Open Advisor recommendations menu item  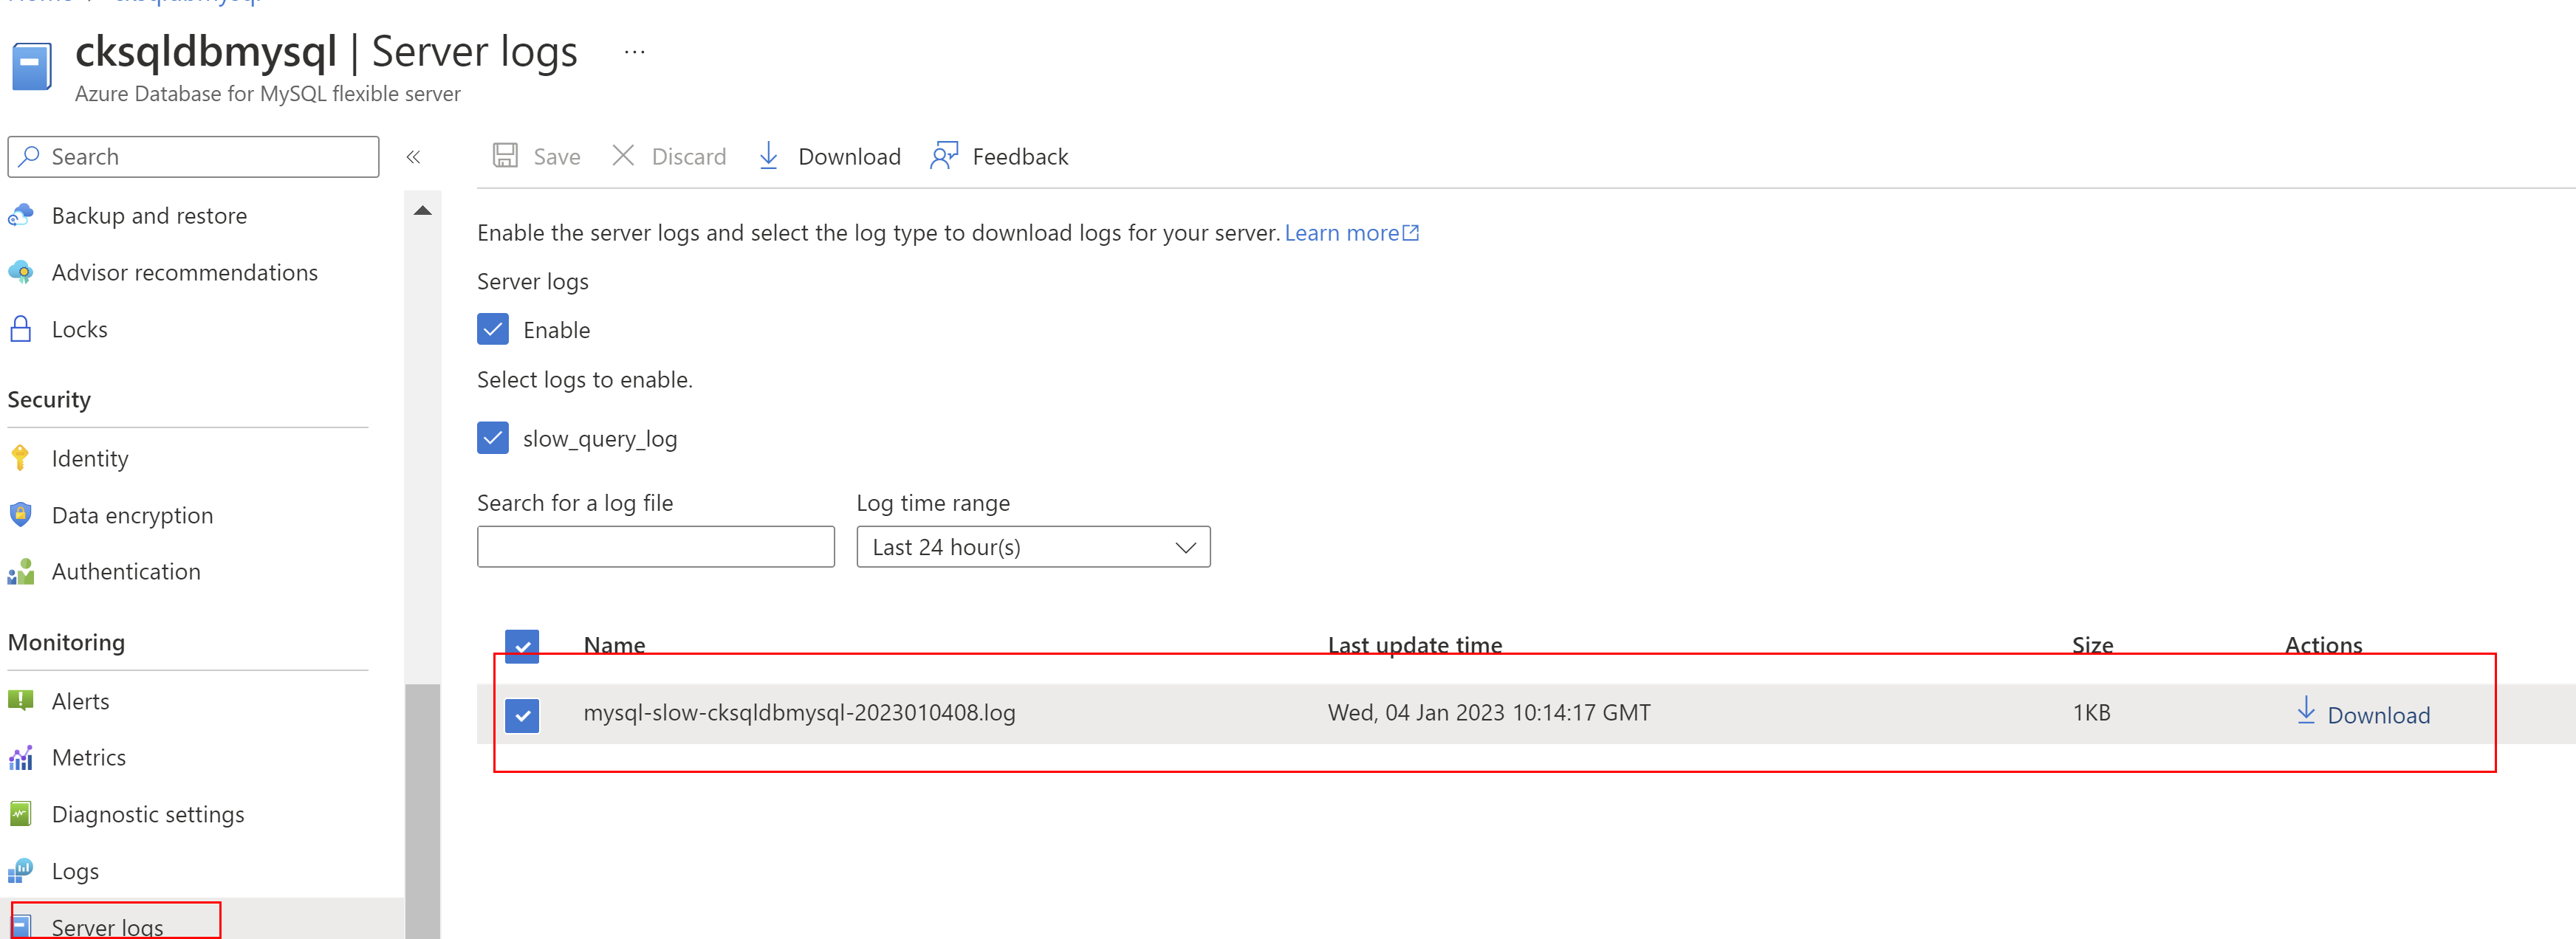click(184, 272)
